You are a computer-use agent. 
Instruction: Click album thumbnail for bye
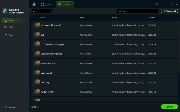37,35
